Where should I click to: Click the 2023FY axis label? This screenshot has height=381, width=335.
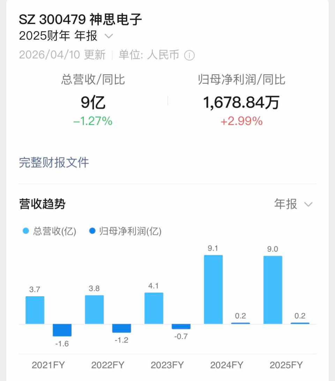(167, 365)
